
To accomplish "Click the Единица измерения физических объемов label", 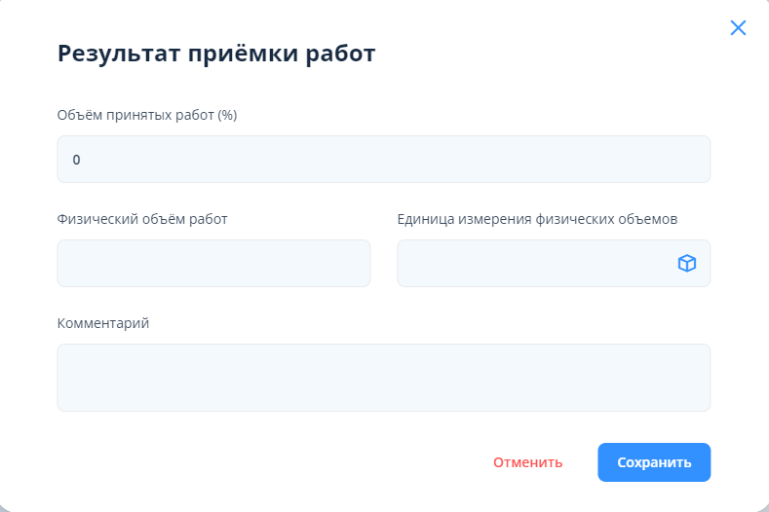I will pos(537,219).
